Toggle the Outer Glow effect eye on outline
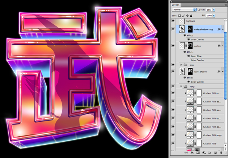The height and width of the screenshot is (158, 228). click(x=188, y=56)
